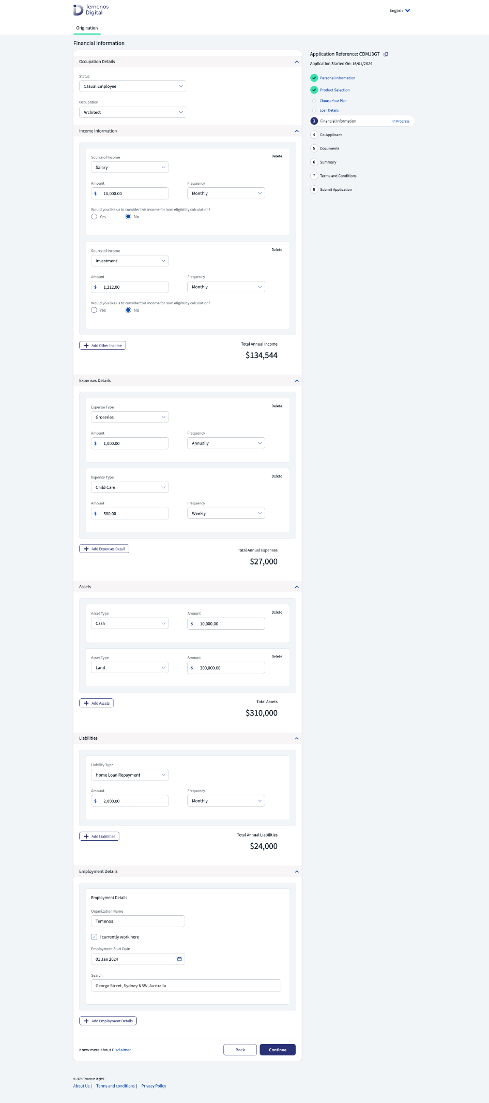
Task: Click the Product Selection completed checkmark icon
Action: [x=314, y=90]
